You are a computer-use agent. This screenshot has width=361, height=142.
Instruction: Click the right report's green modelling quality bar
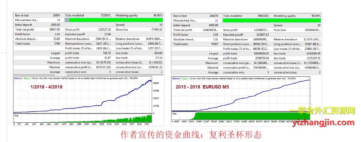272,20
